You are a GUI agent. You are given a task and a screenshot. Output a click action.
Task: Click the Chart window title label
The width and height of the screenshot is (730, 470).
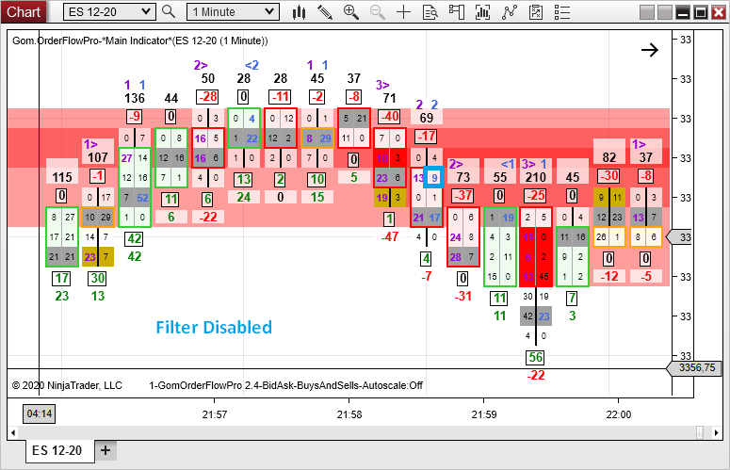(x=24, y=11)
